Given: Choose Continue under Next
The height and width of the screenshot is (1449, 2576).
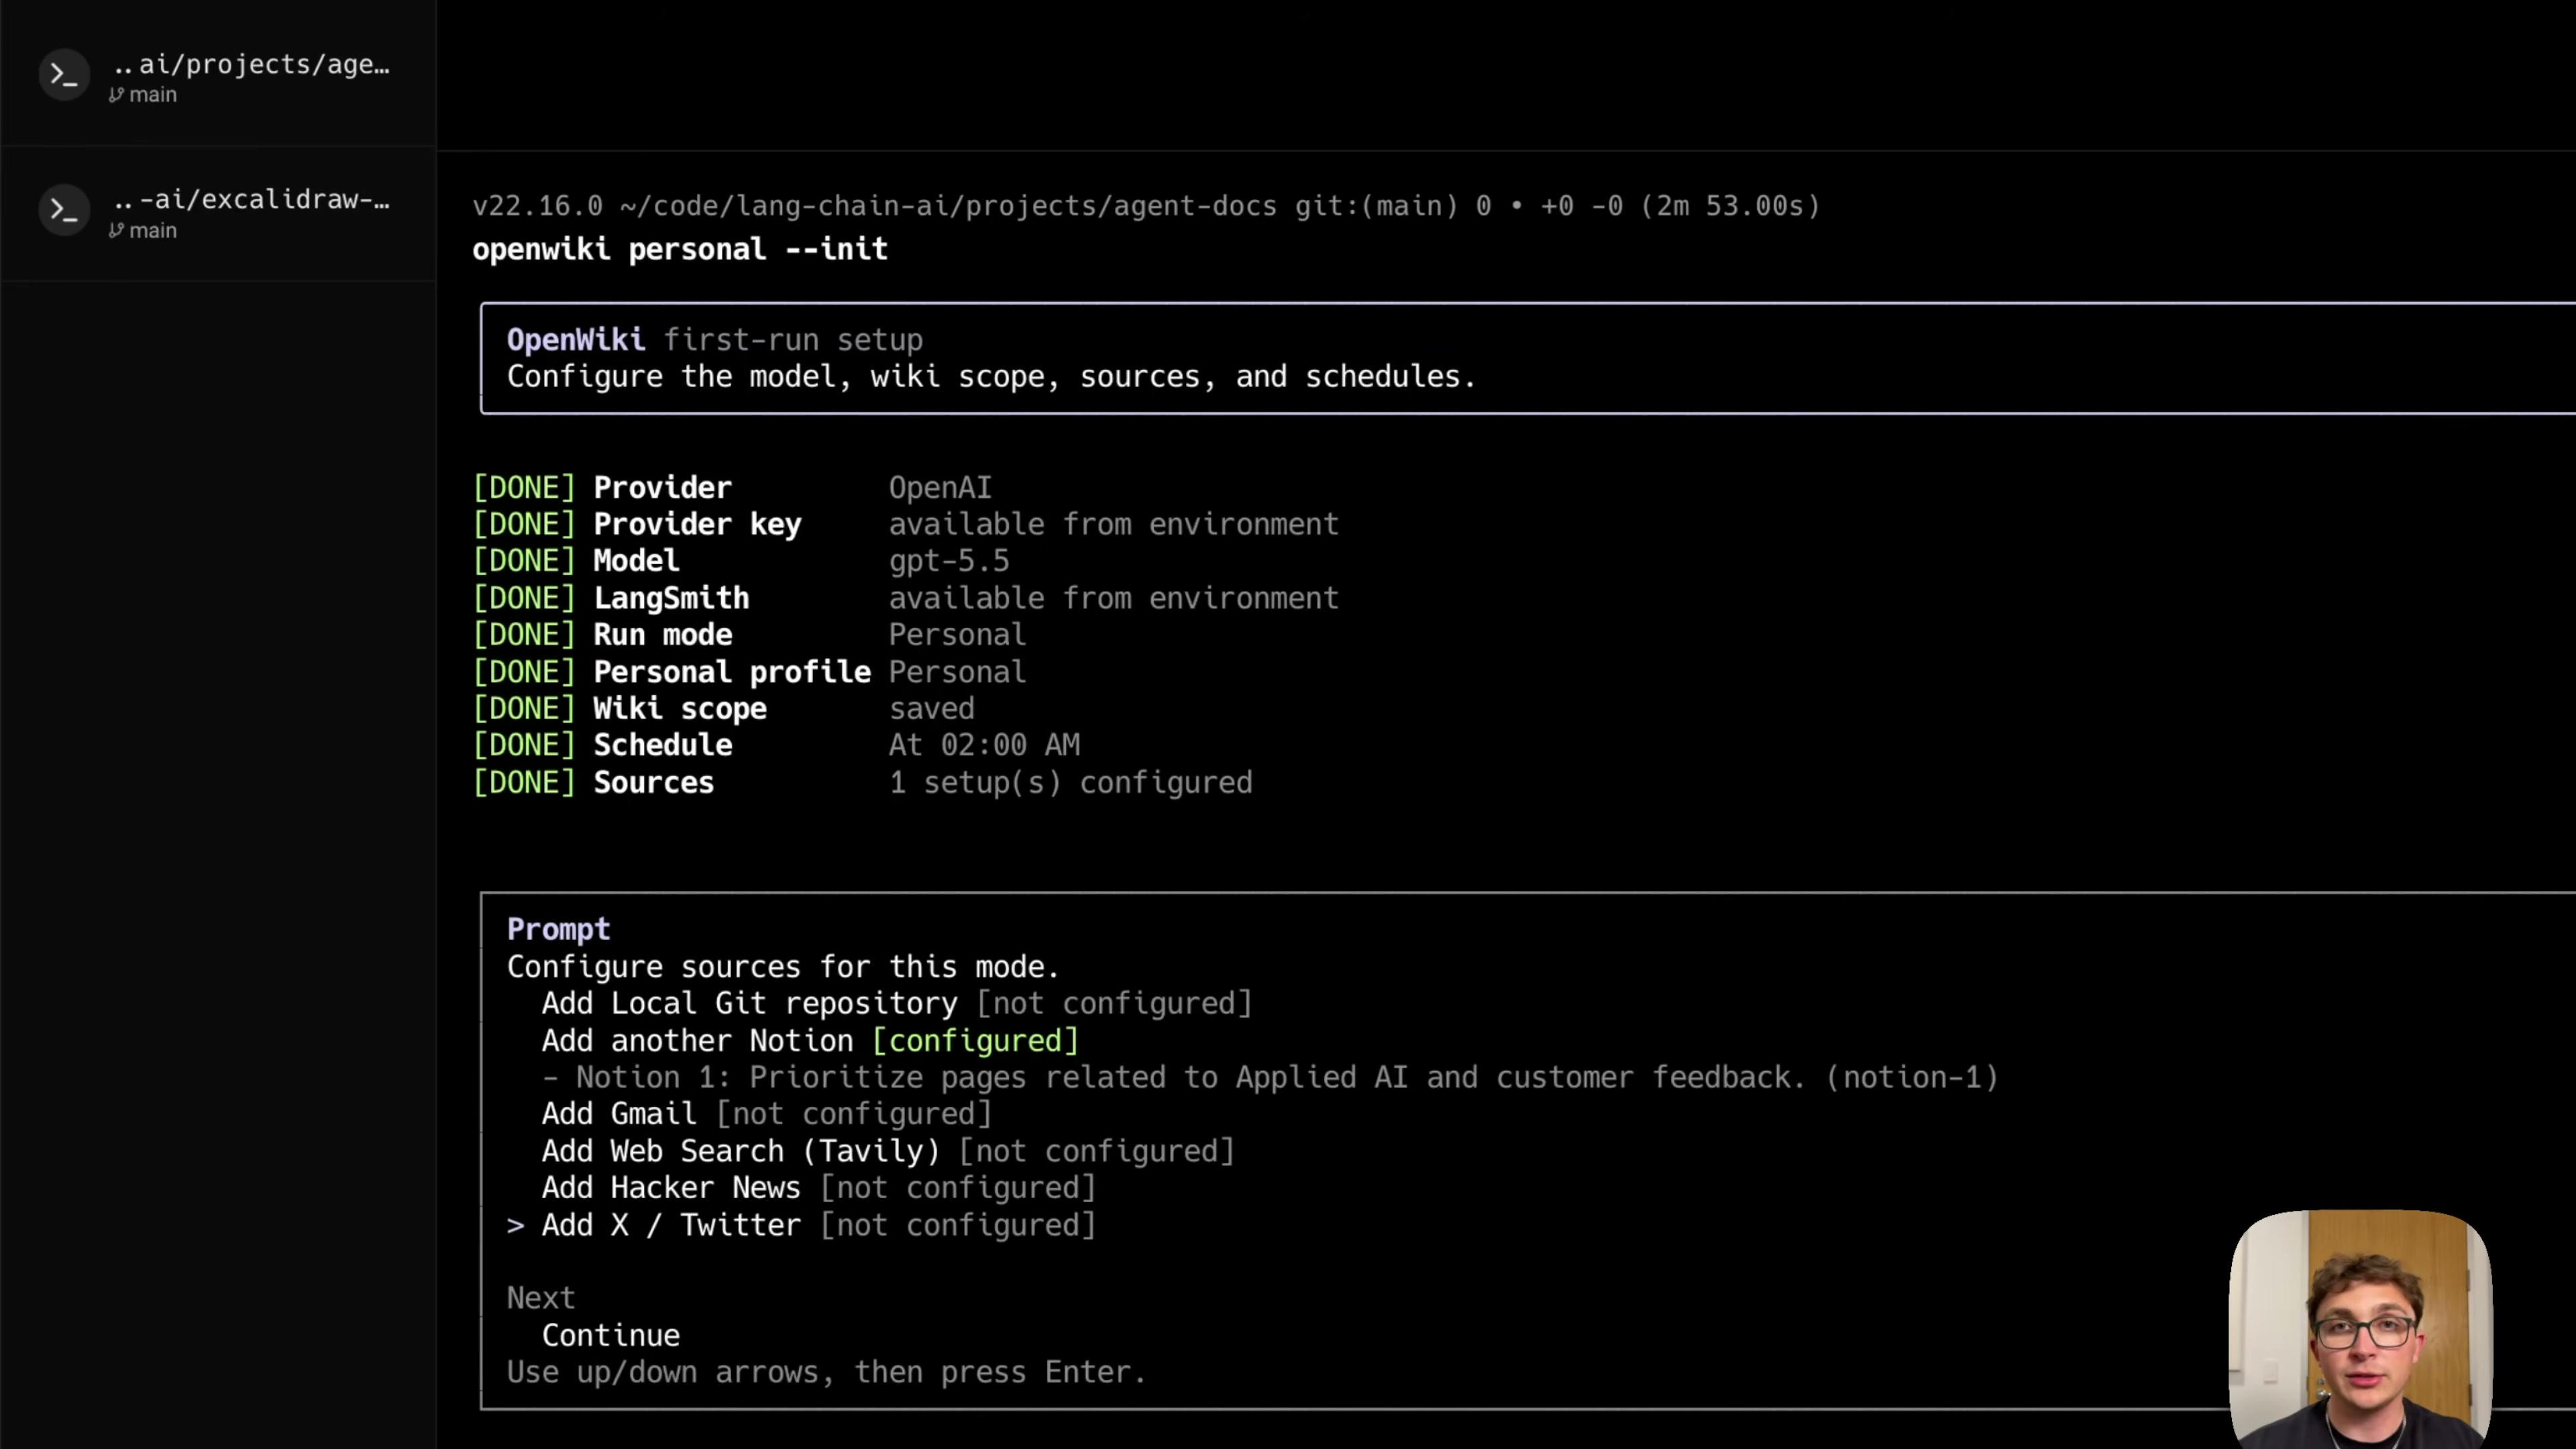Looking at the screenshot, I should click(x=611, y=1335).
